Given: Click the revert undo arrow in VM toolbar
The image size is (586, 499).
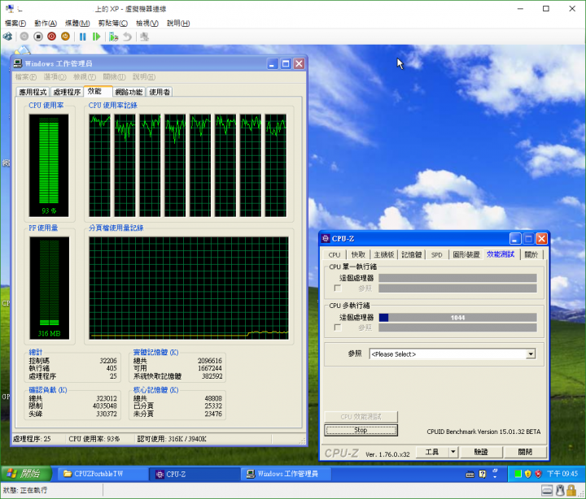Looking at the screenshot, I should [x=128, y=37].
